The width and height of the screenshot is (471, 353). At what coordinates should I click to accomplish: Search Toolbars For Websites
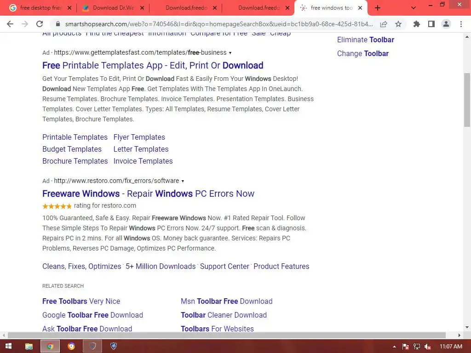217,329
